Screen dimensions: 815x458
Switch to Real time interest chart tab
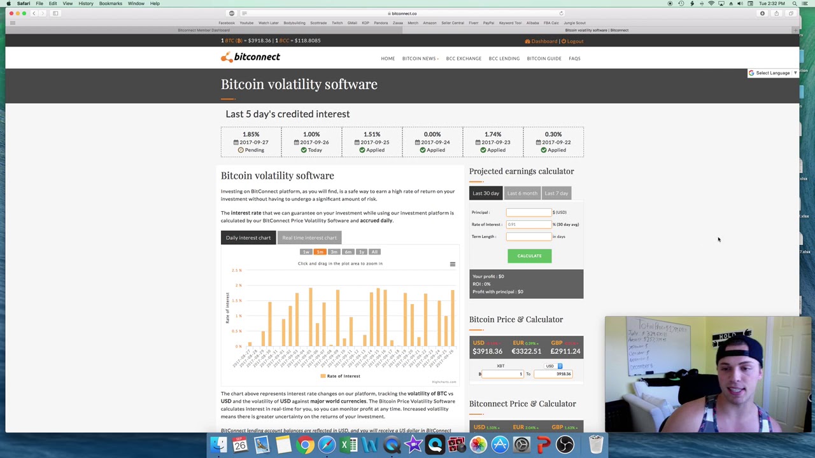[309, 238]
